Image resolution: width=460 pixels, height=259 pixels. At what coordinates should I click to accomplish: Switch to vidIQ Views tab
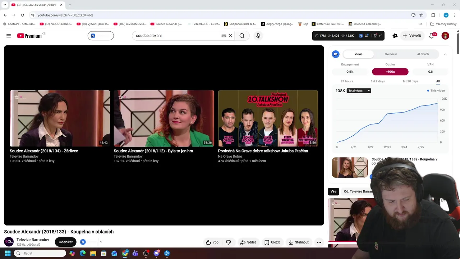pos(359,54)
